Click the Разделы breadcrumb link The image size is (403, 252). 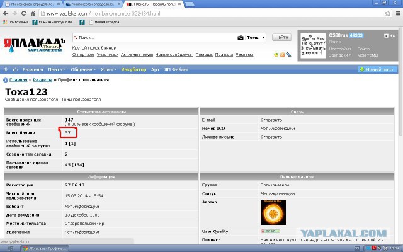click(x=43, y=80)
